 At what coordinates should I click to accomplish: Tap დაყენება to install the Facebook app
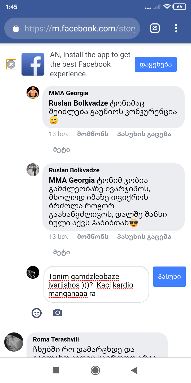155,64
